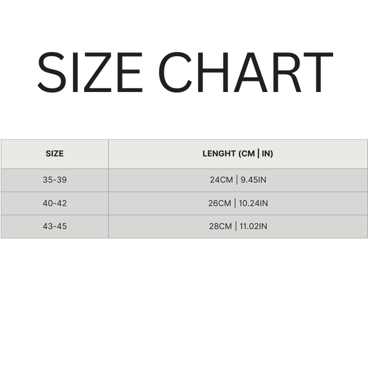
Task: Click IN in the length column header
Action: (x=267, y=154)
